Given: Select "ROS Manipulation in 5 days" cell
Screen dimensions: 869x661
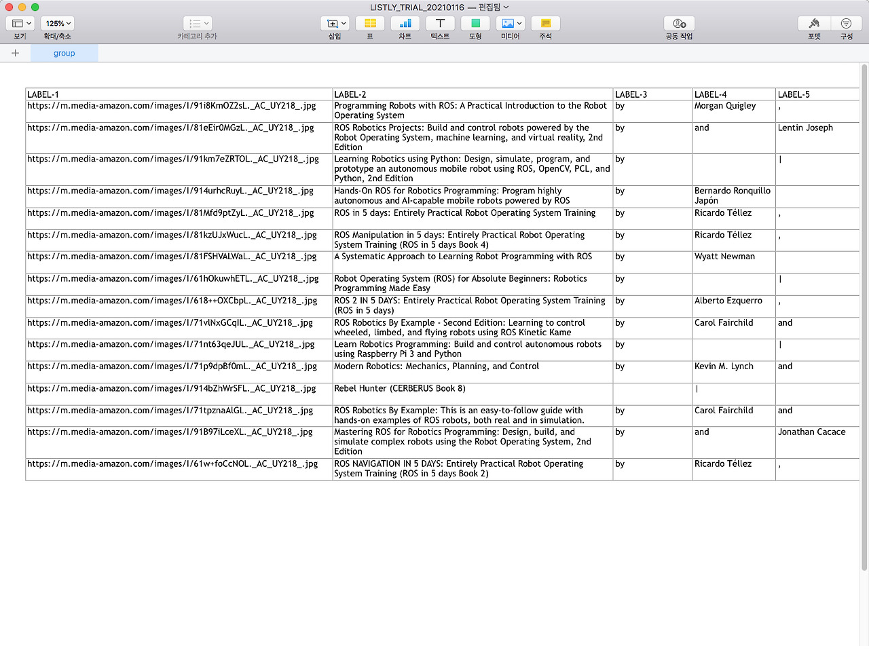Looking at the screenshot, I should 473,240.
